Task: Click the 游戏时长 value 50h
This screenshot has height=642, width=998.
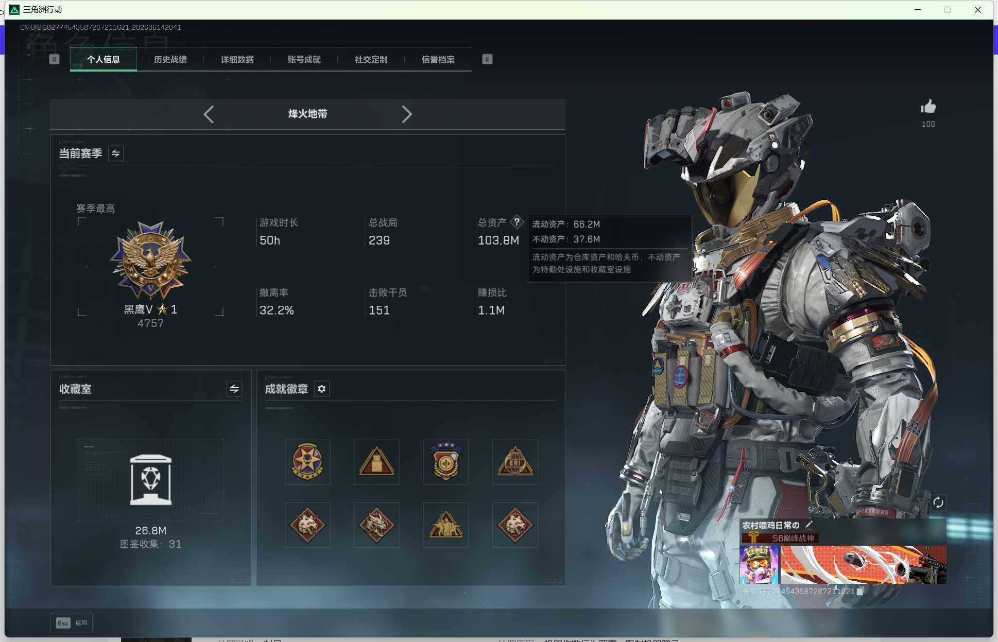Action: click(270, 240)
